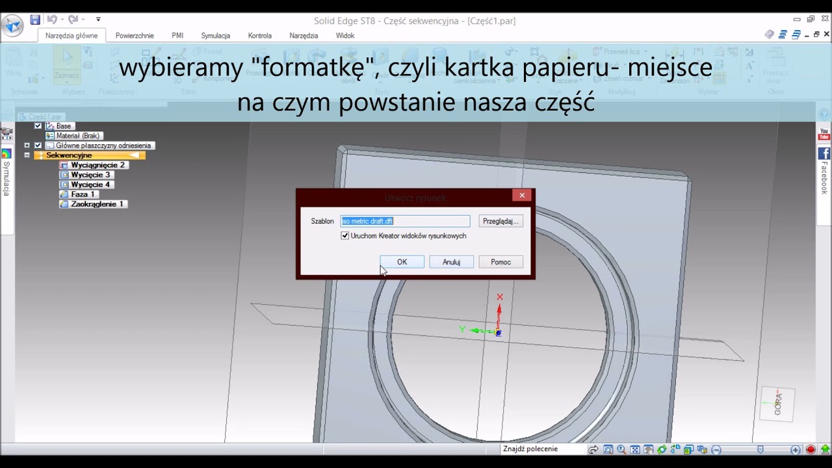Click the Save floppy disk icon
Screen dimensions: 832x468
point(35,20)
